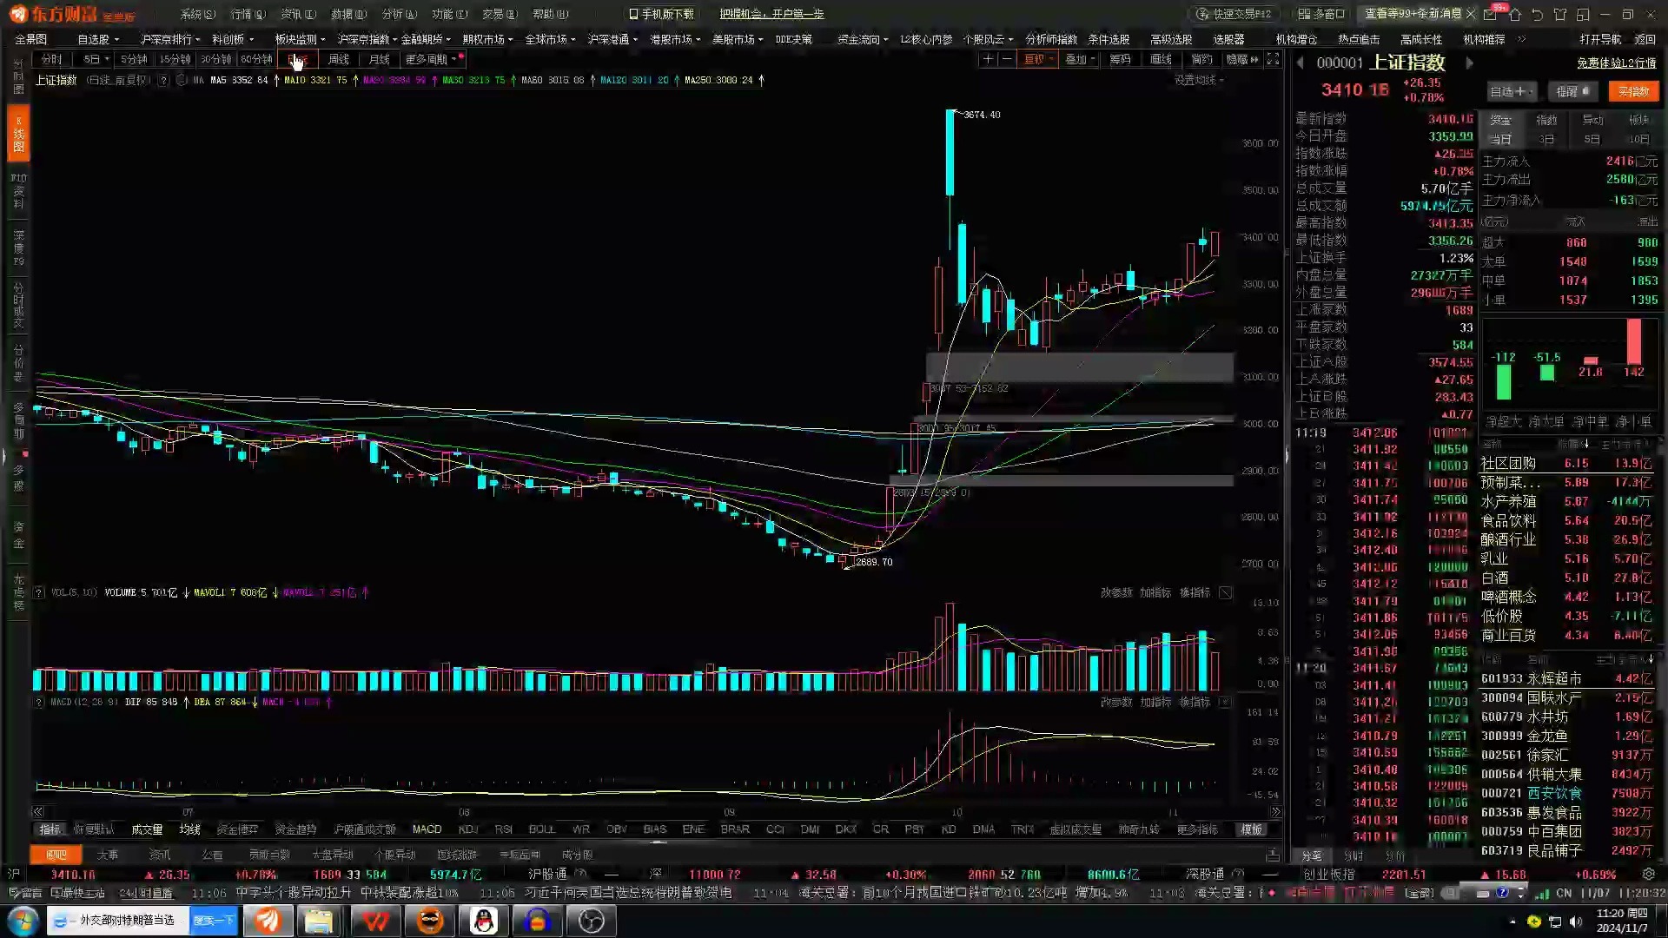
Task: Go to home via the house icon
Action: (1515, 14)
